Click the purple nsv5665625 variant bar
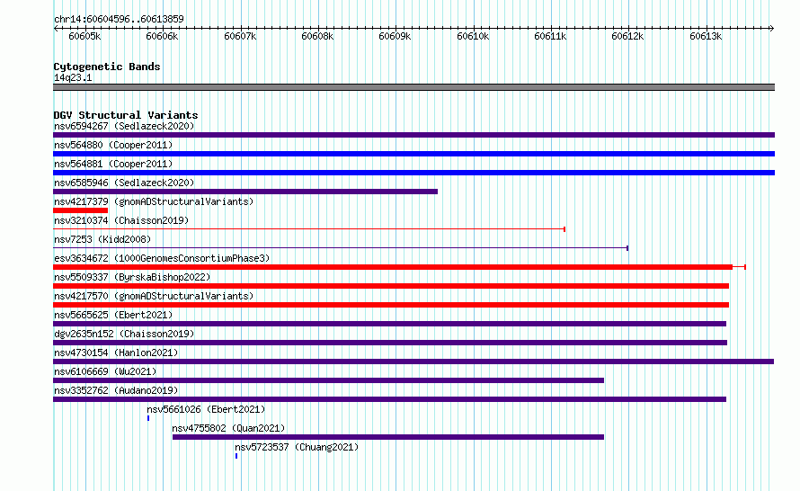Image resolution: width=800 pixels, height=491 pixels. click(x=389, y=324)
